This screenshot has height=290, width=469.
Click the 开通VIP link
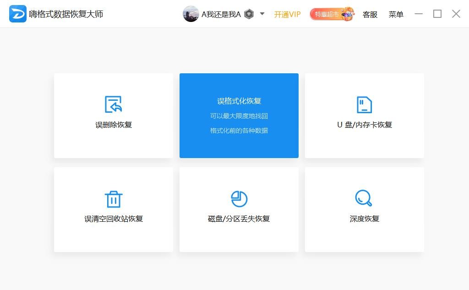[287, 14]
